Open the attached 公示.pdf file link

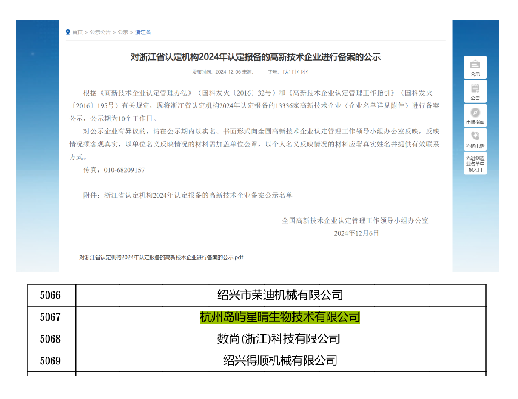click(161, 257)
